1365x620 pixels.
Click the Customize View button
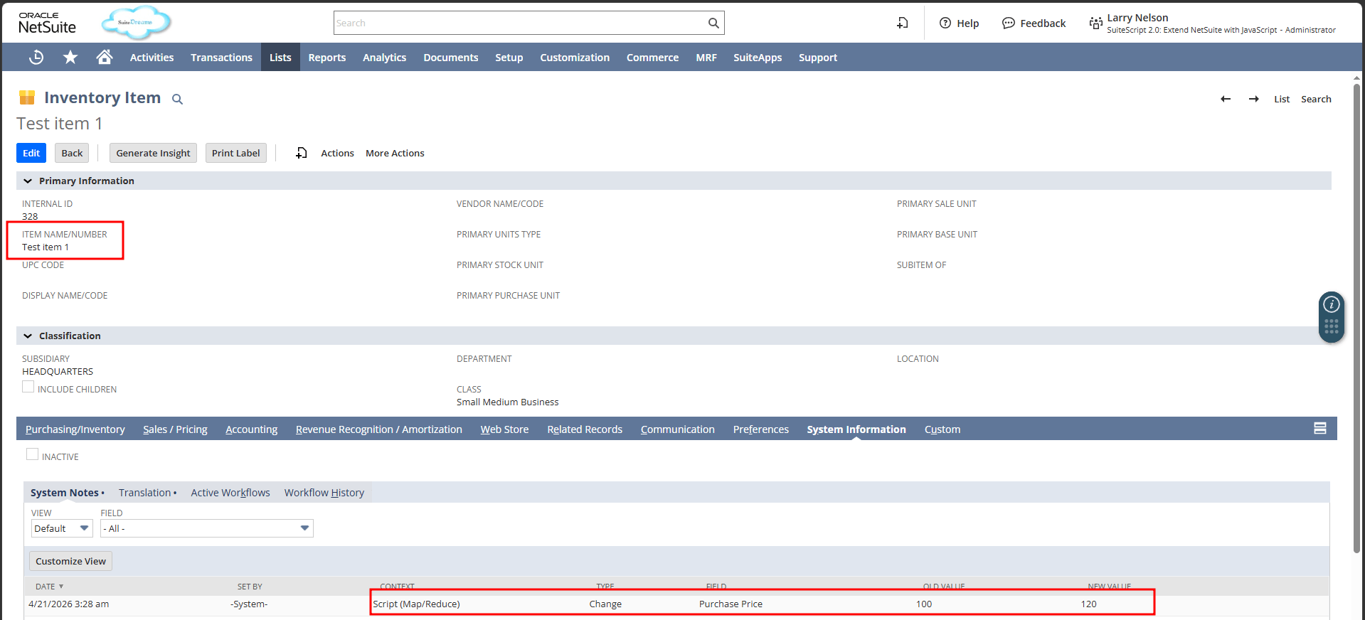click(70, 561)
